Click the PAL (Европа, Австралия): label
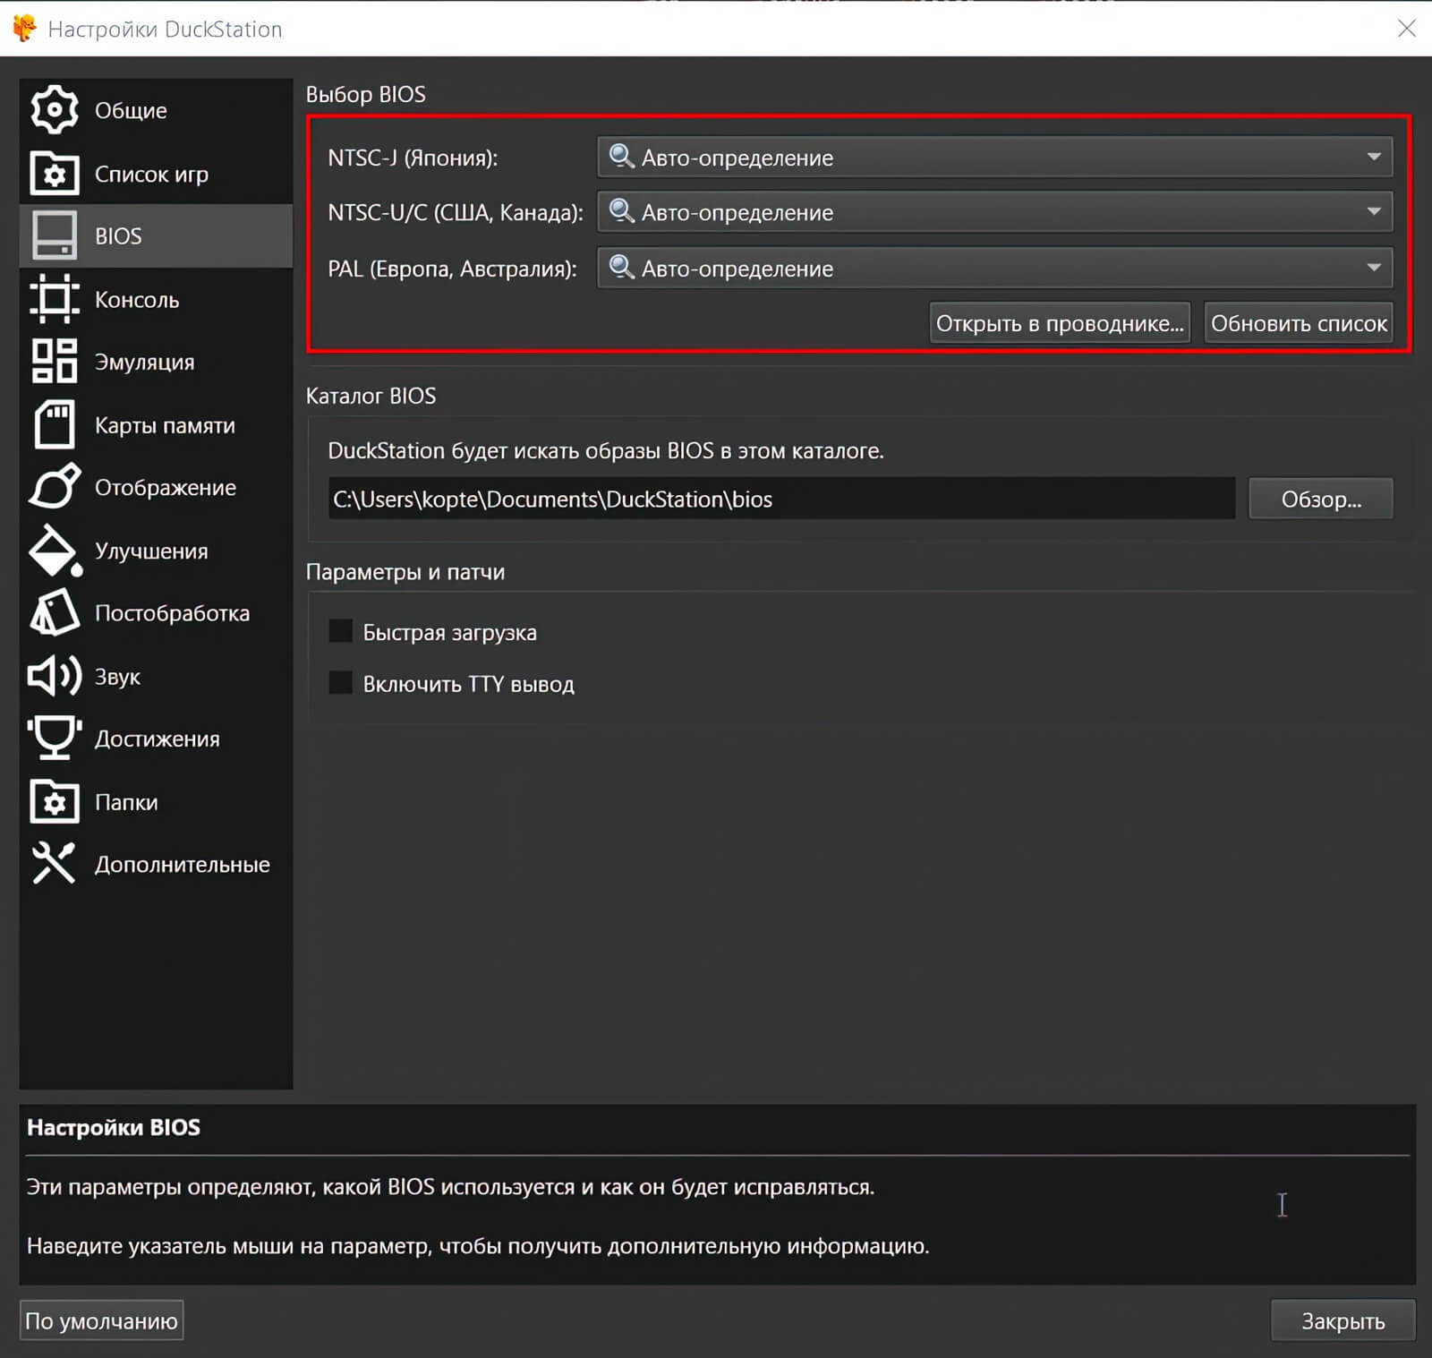The height and width of the screenshot is (1358, 1432). (452, 269)
